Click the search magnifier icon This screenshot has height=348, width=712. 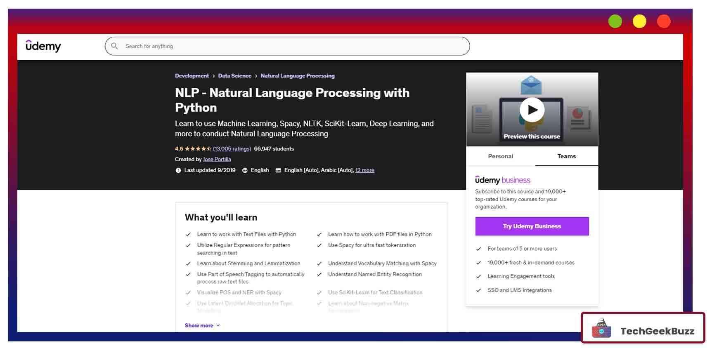[x=115, y=46]
